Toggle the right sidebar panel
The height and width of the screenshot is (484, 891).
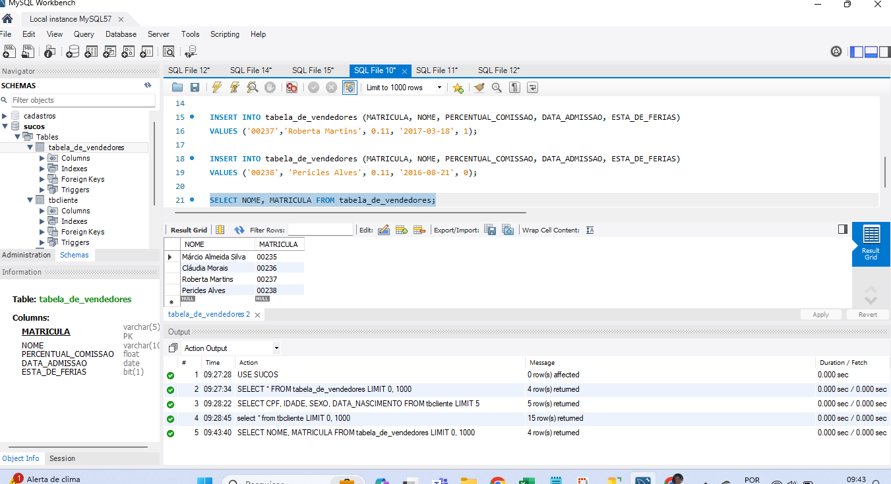click(884, 51)
